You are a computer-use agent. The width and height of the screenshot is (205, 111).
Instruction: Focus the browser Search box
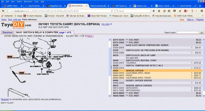point(133,11)
